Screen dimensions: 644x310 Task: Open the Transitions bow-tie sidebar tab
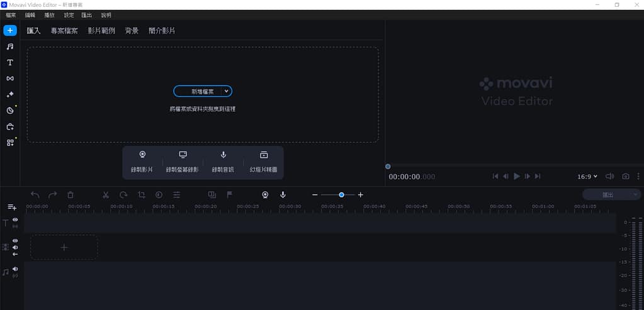tap(10, 79)
